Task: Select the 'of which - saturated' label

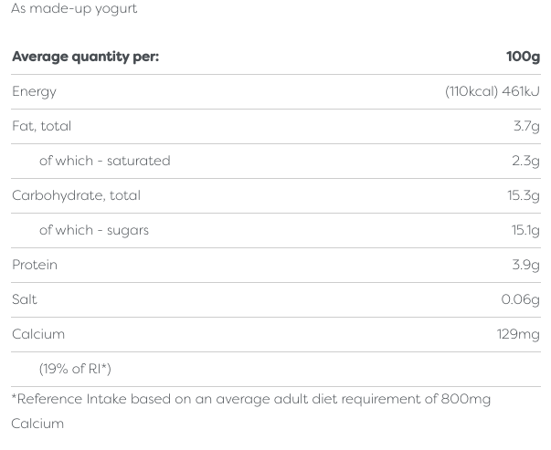Action: point(104,161)
